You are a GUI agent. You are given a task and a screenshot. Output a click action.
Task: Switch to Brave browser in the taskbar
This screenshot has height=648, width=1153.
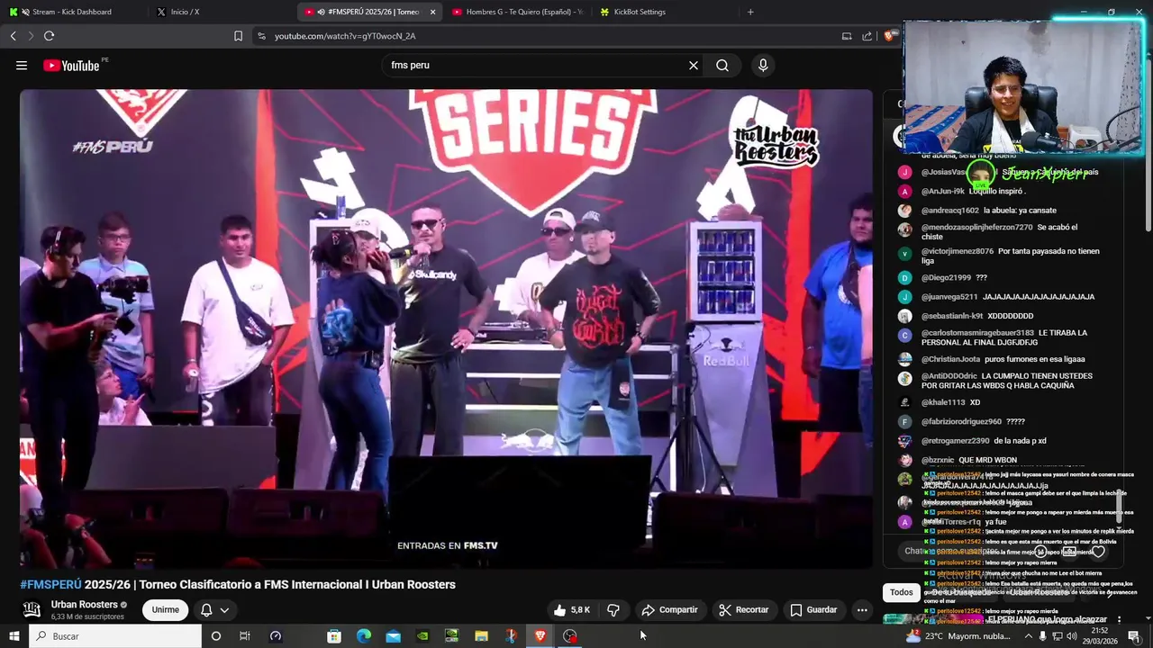[540, 636]
